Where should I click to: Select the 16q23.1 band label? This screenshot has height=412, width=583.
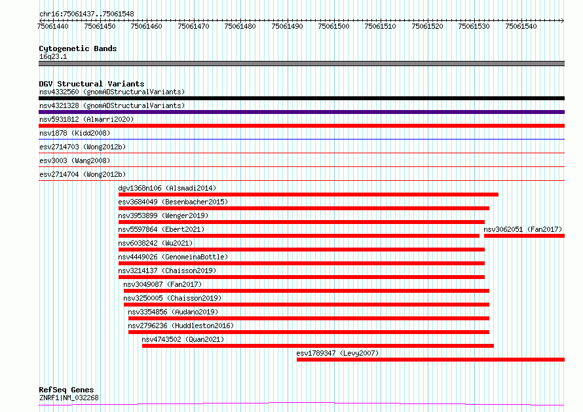(53, 56)
